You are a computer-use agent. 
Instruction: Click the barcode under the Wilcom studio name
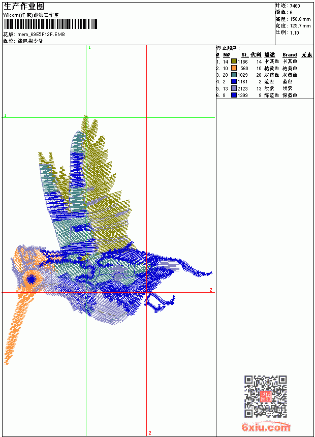50,24
